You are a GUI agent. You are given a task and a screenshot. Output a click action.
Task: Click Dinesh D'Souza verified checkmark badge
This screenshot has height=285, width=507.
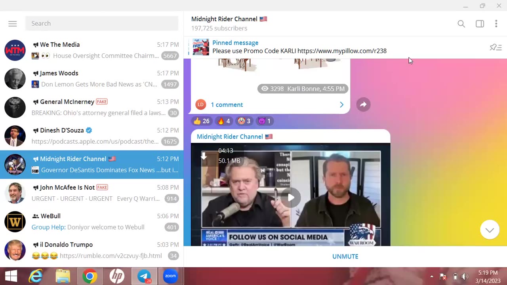89,130
